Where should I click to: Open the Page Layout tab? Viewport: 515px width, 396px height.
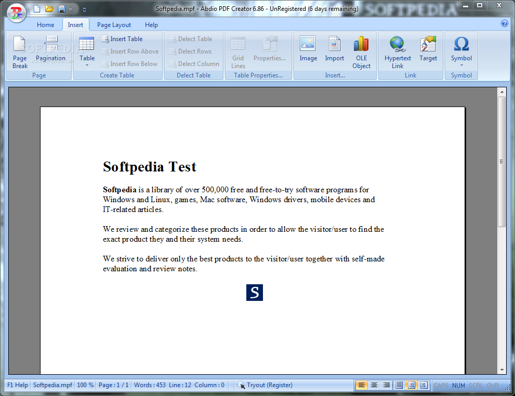pos(114,25)
